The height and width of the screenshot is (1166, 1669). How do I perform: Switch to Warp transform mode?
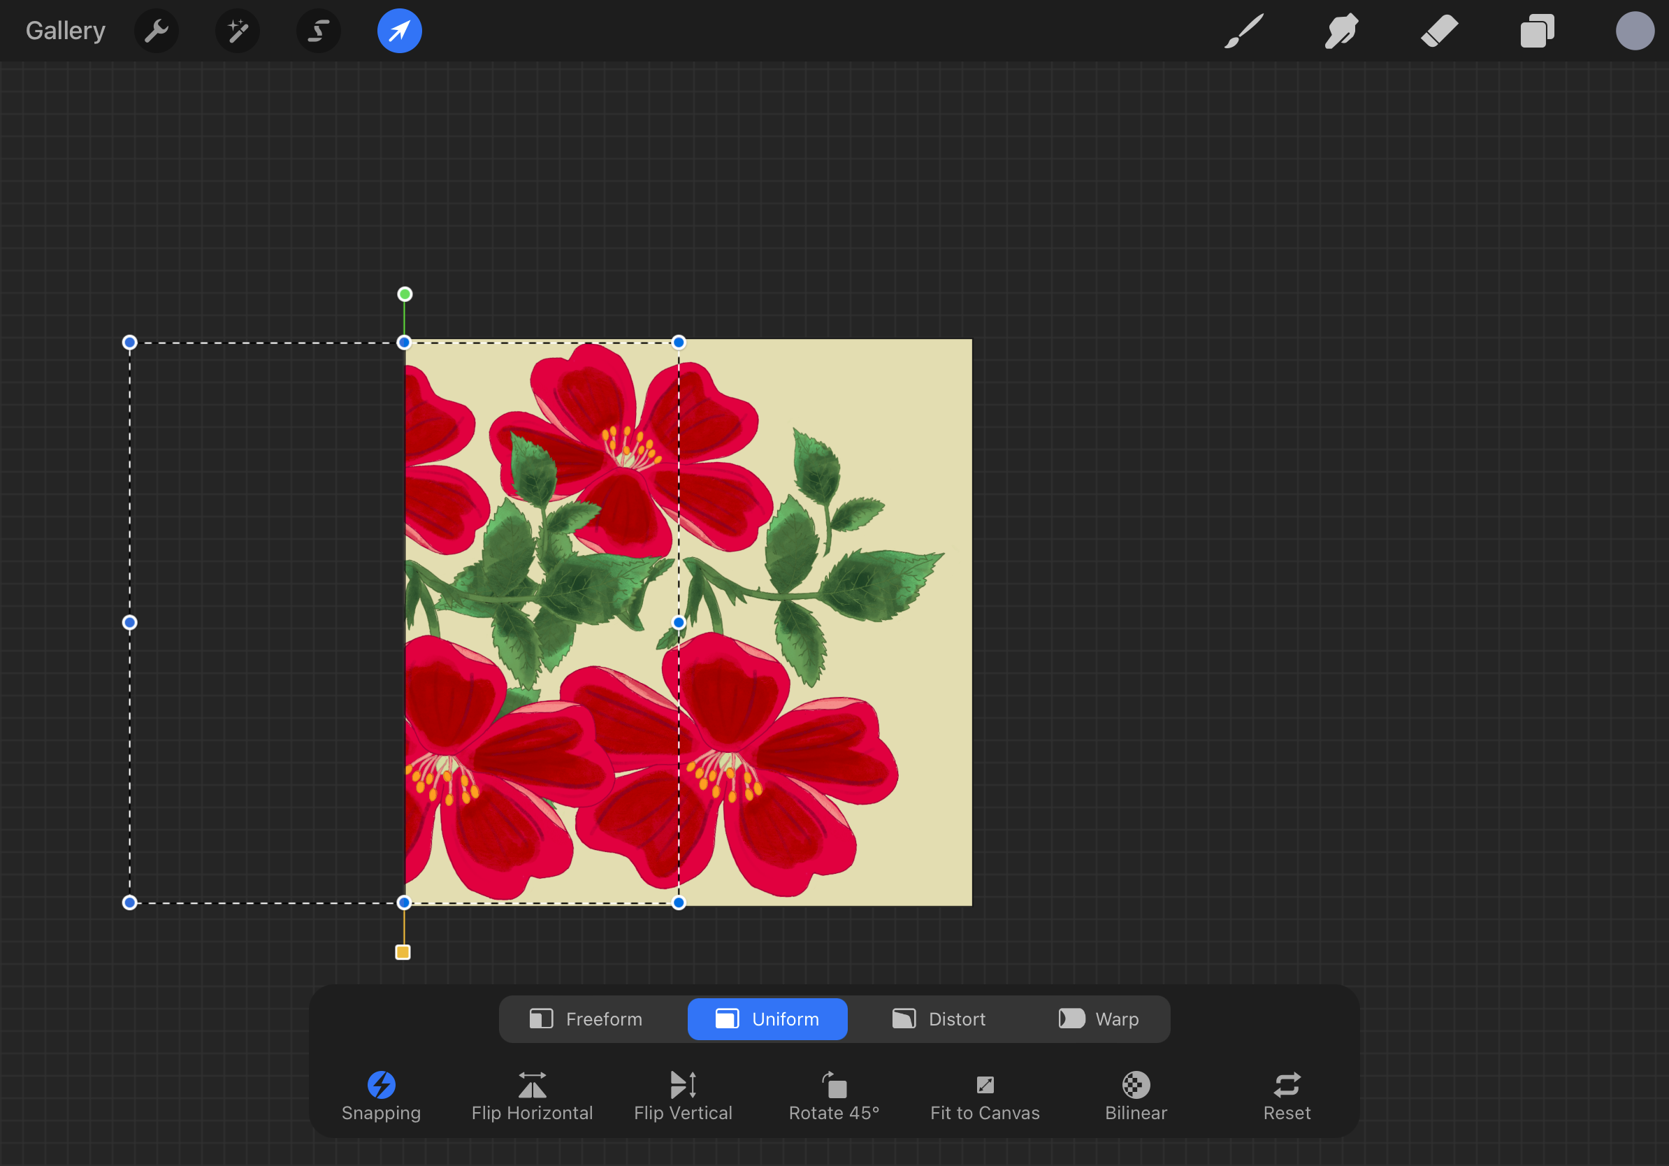1099,1019
